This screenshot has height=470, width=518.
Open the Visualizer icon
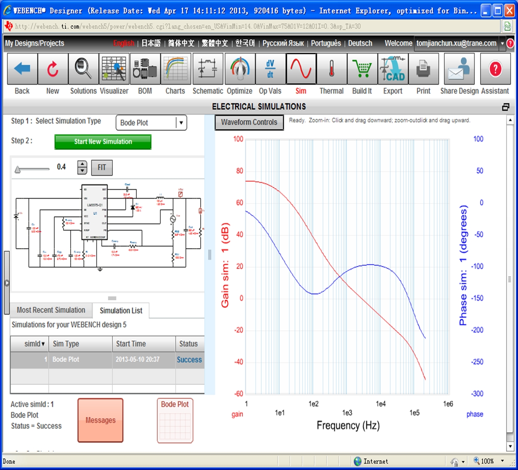114,69
